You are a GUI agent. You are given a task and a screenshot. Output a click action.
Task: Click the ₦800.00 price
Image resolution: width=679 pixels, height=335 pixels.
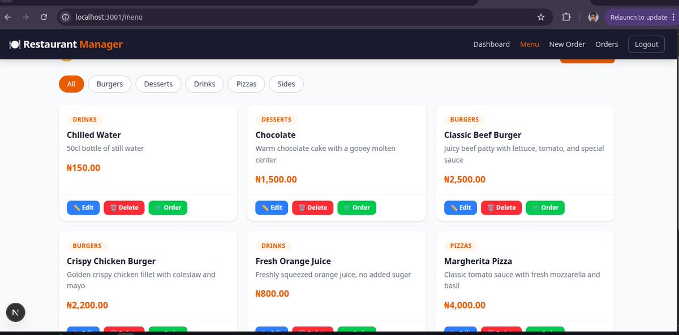(x=273, y=294)
